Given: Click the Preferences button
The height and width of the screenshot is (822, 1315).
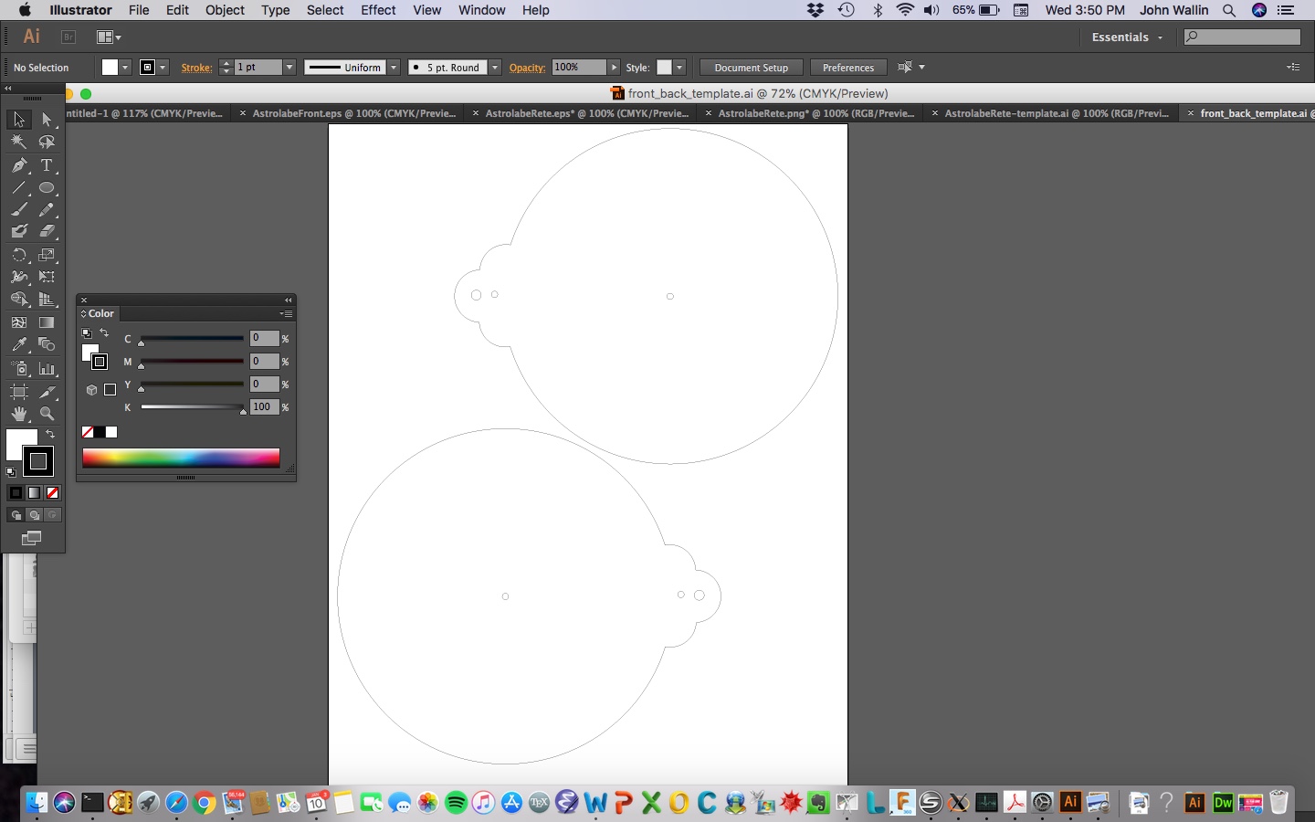Looking at the screenshot, I should click(x=847, y=67).
